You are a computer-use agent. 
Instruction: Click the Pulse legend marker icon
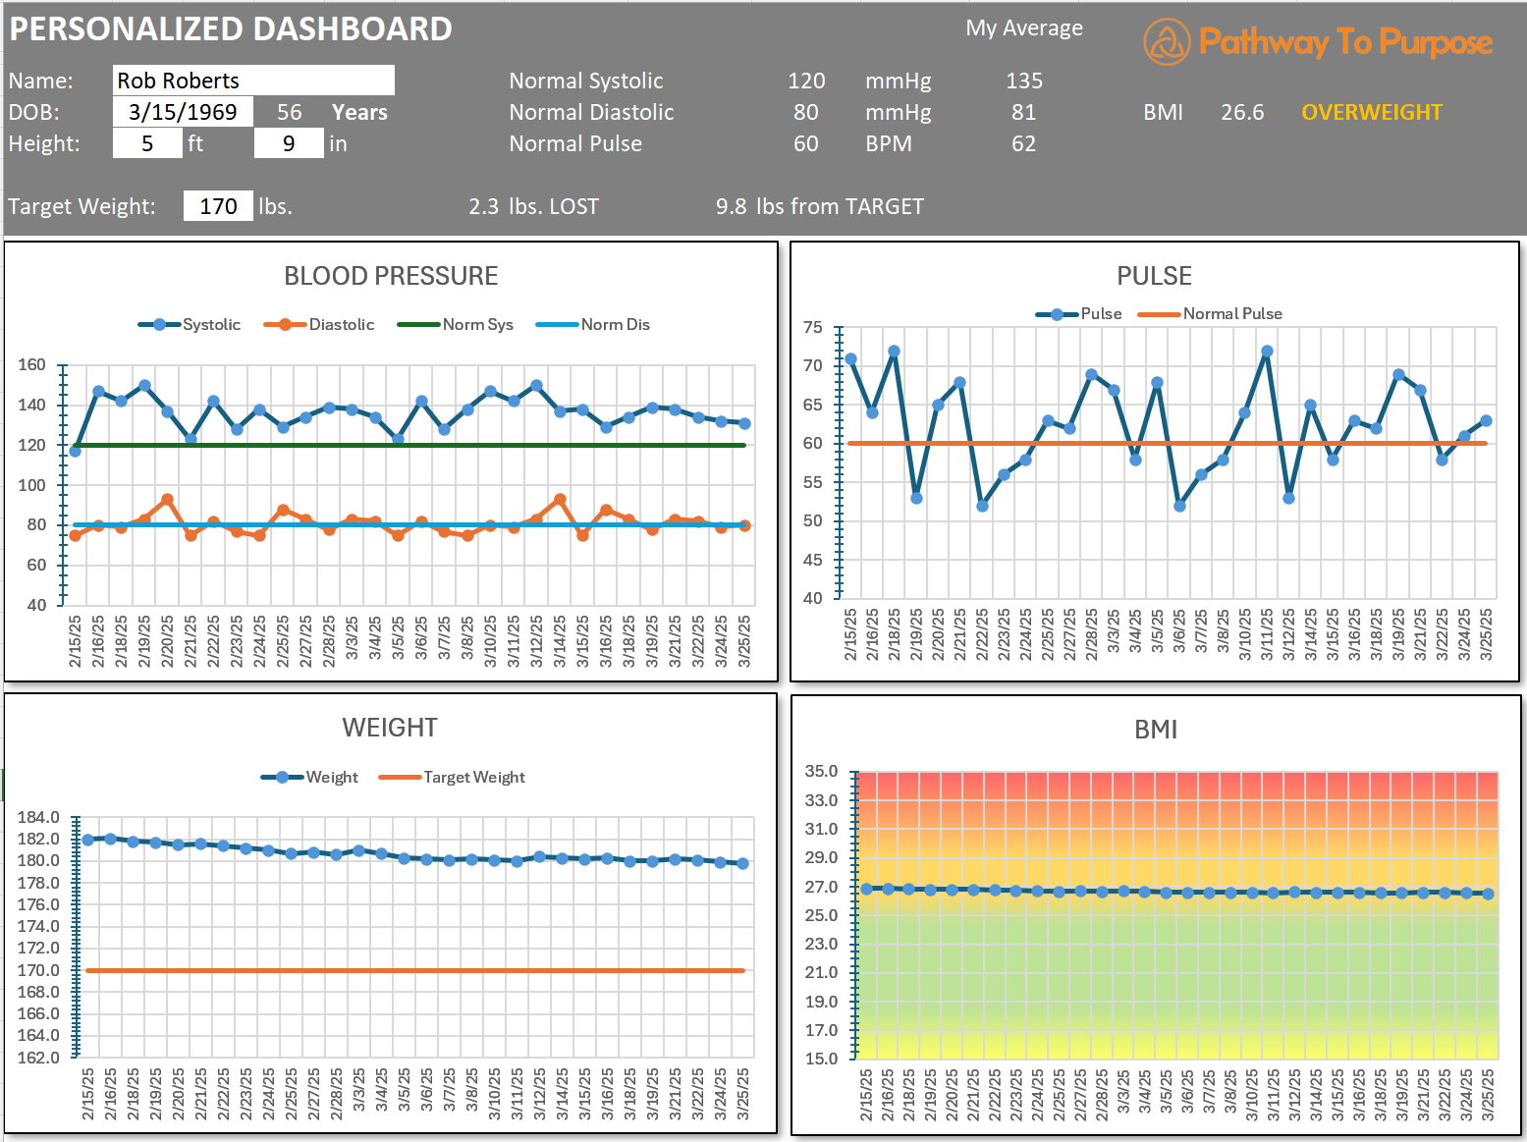coord(1059,314)
